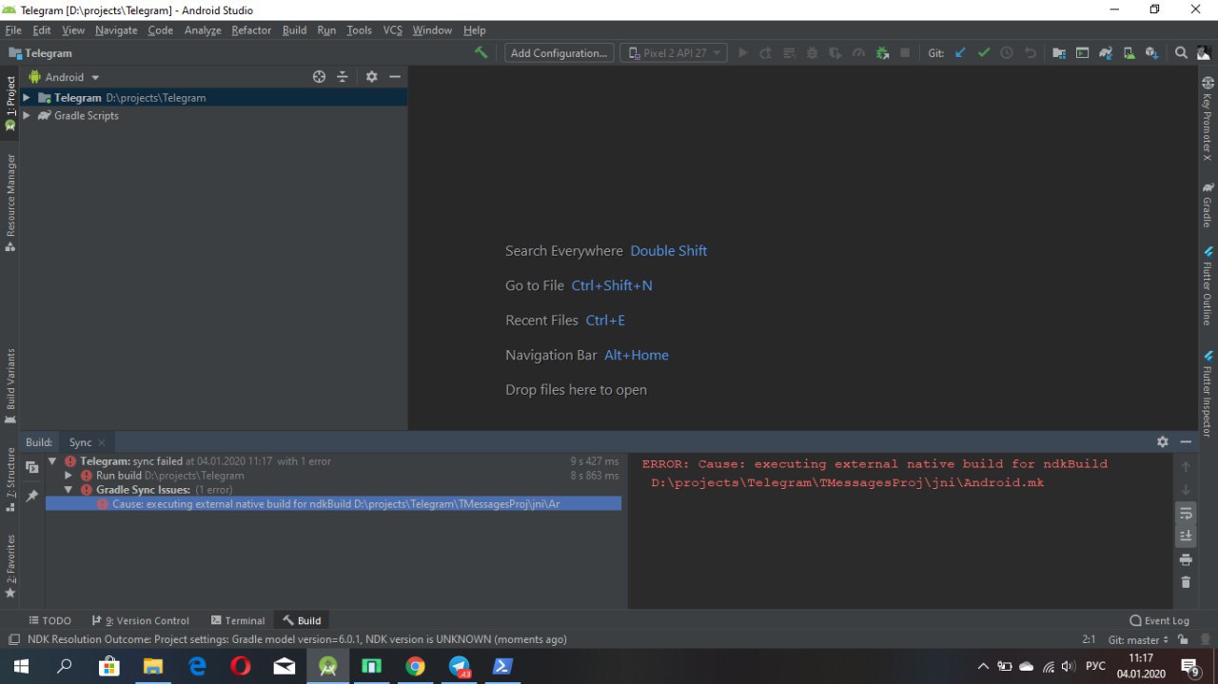The height and width of the screenshot is (684, 1218).
Task: Open the Z: Structure side tab
Action: pyautogui.click(x=10, y=479)
